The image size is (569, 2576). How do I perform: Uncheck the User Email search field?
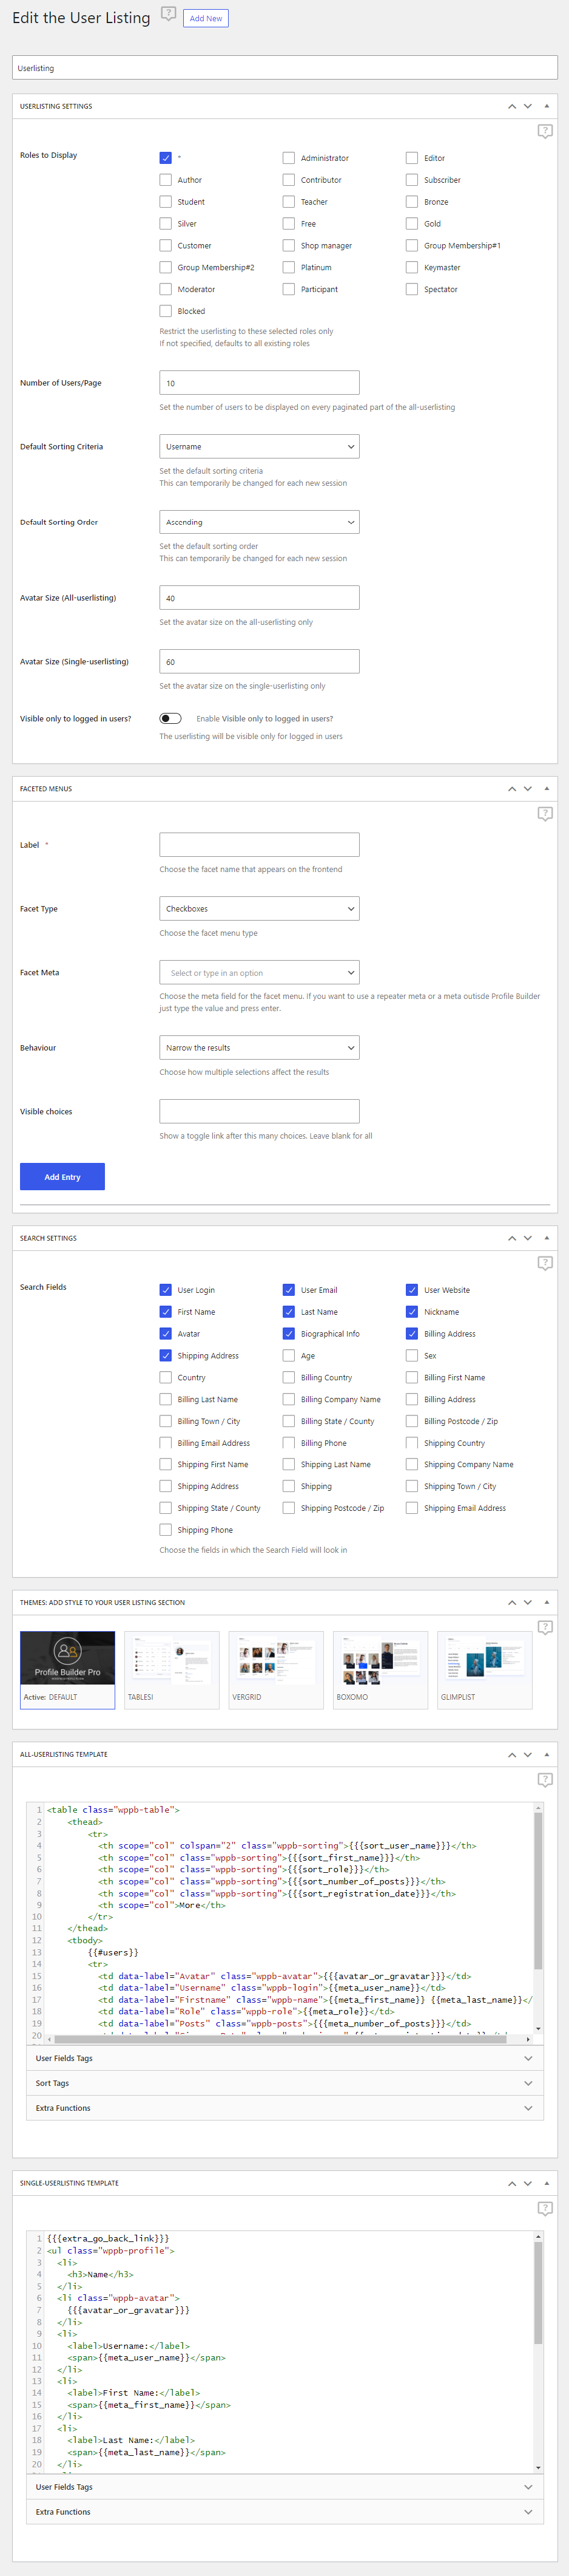tap(289, 1290)
